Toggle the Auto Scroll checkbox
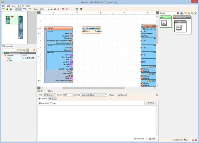The image size is (199, 143). tap(40, 103)
